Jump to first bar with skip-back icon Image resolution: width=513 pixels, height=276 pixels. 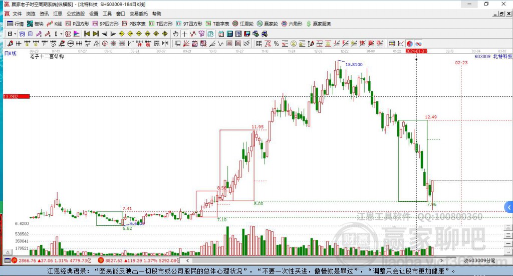click(x=87, y=34)
